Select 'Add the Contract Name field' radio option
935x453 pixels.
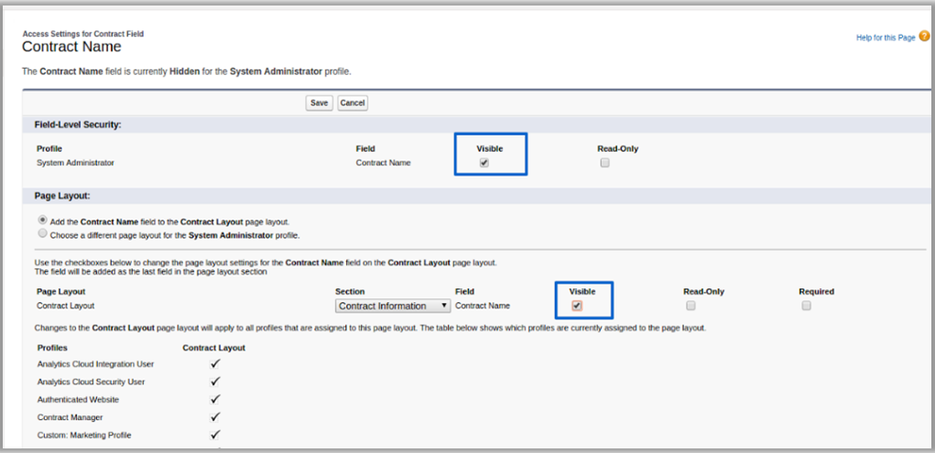[42, 221]
